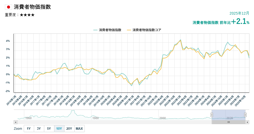The width and height of the screenshot is (254, 134).
Task: Toggle 消費者物価指数 legend series
Action: click(x=107, y=30)
